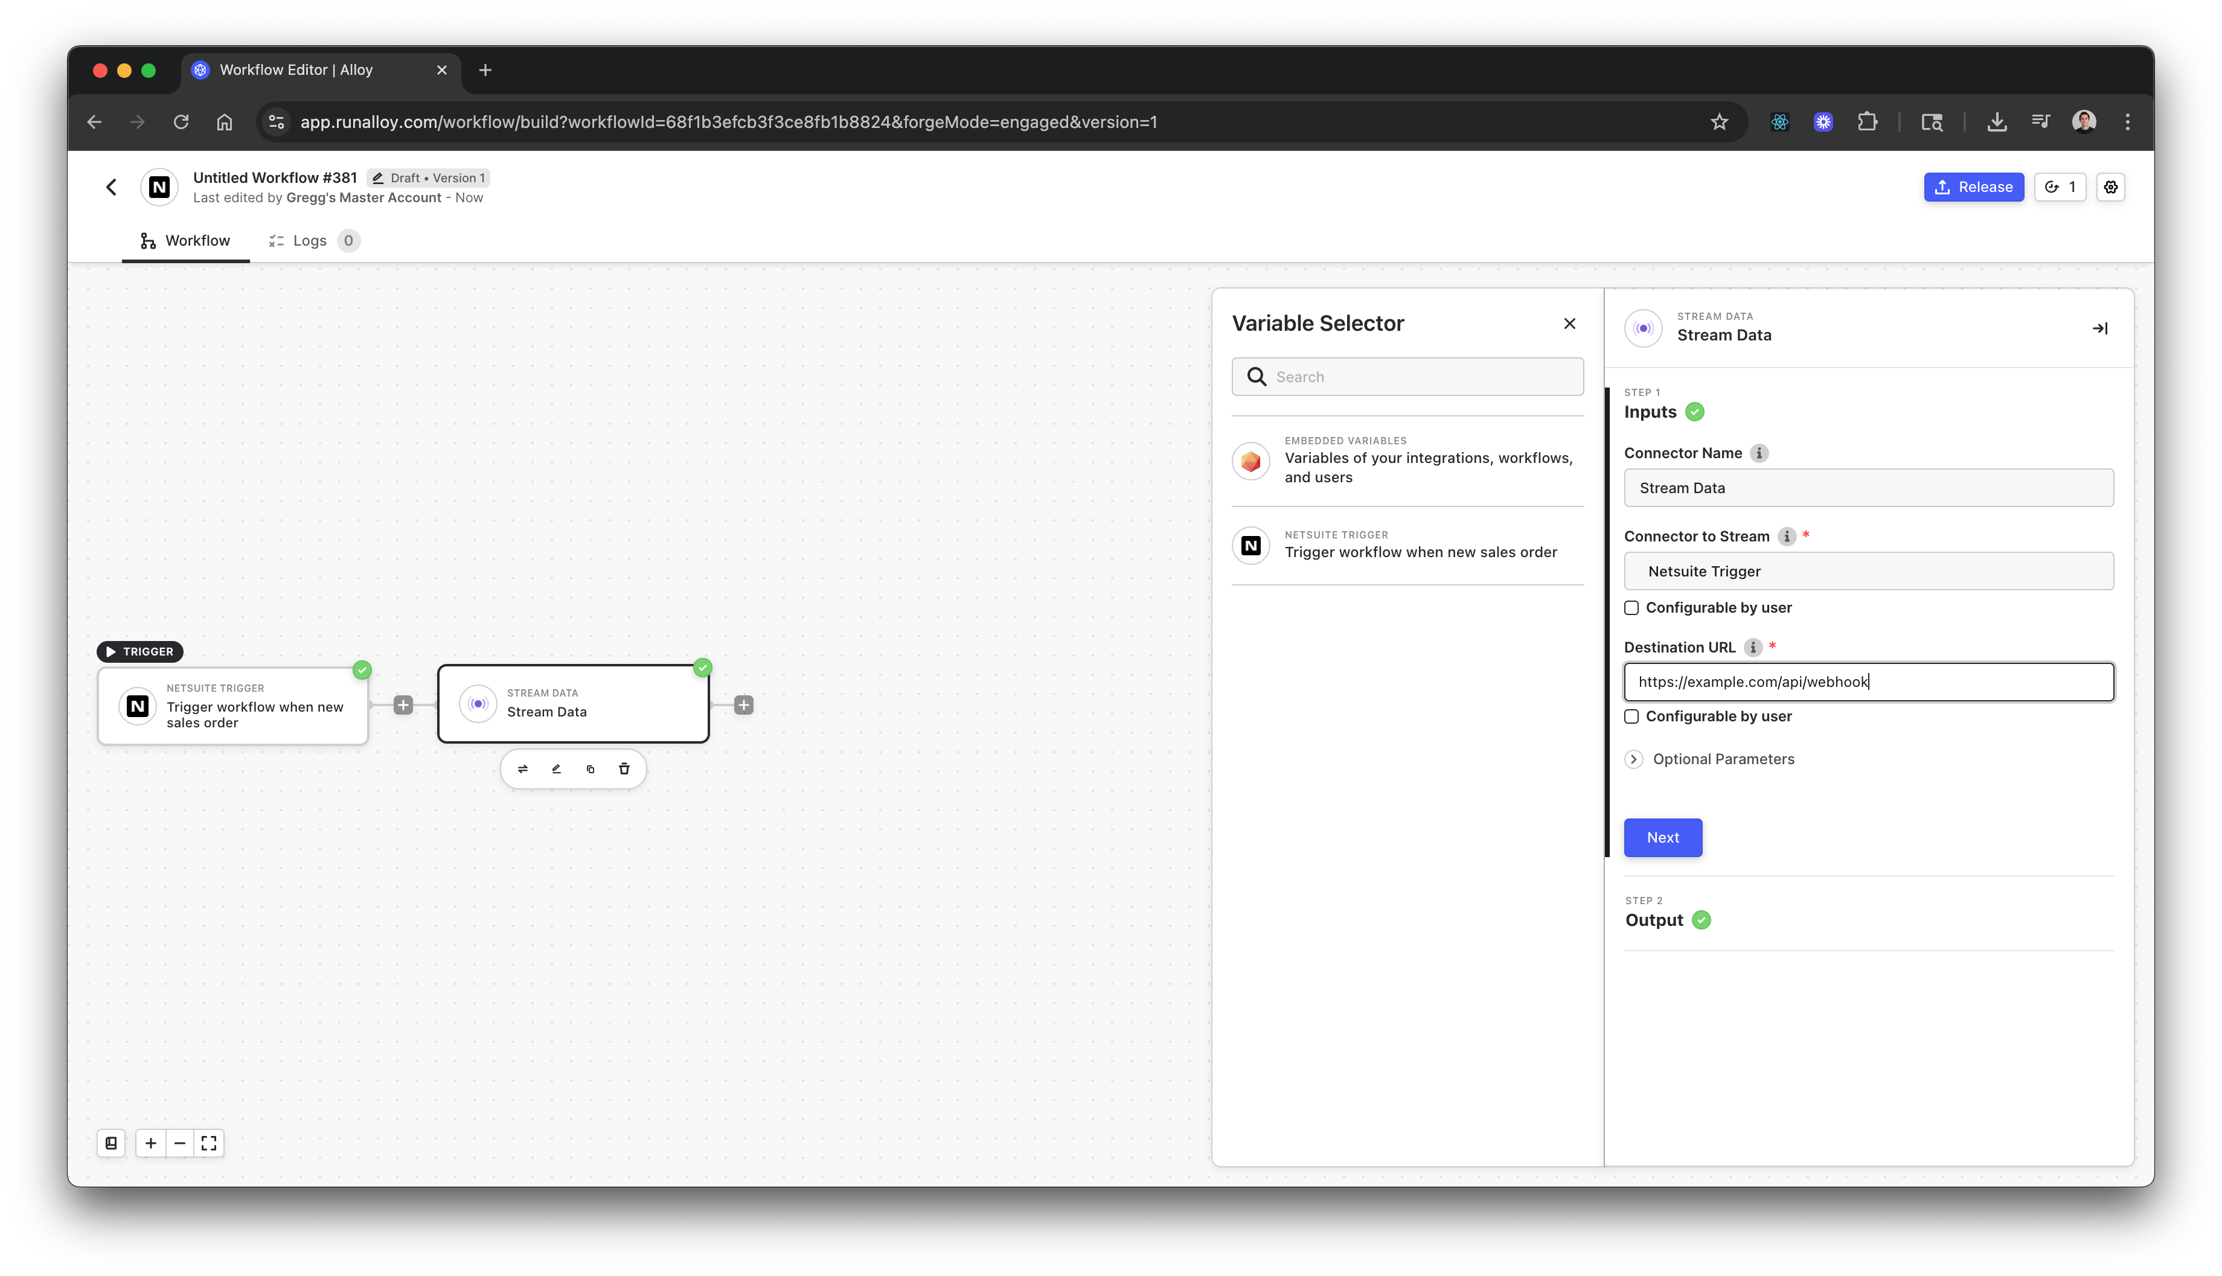The image size is (2222, 1276).
Task: Duplicate the Stream Data node
Action: [590, 768]
